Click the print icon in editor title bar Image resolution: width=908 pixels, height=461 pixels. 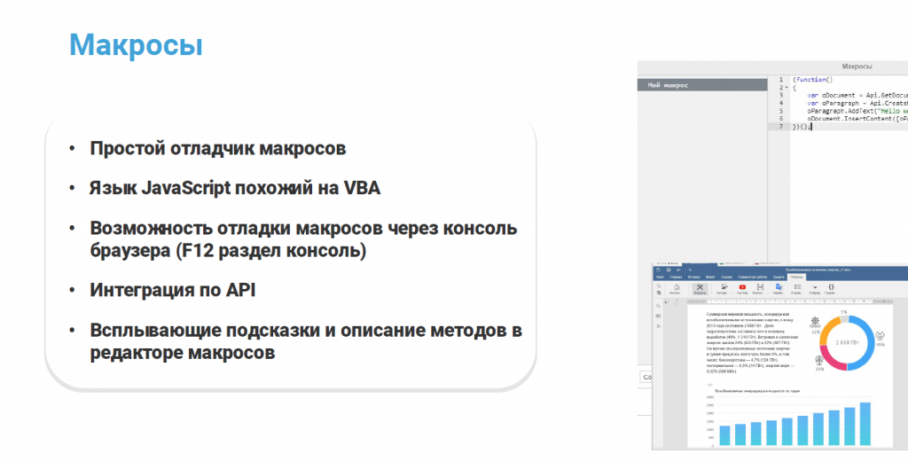coord(669,270)
